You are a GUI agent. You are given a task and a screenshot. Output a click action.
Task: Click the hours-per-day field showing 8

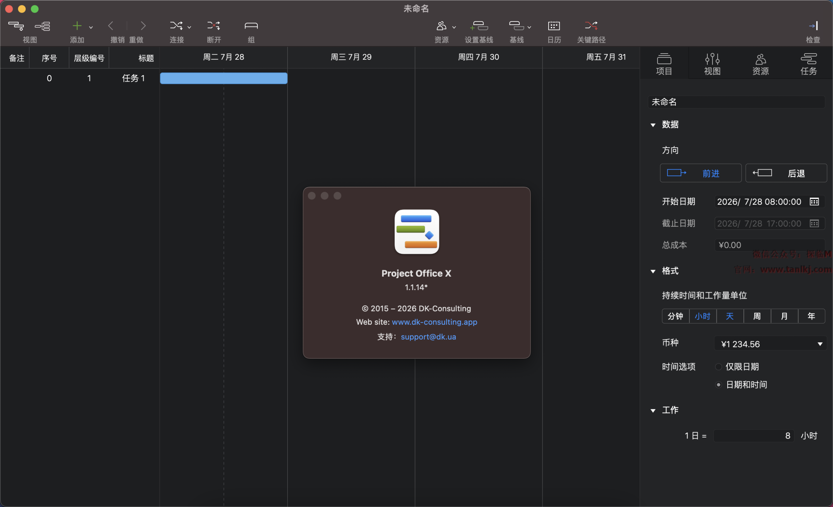click(754, 436)
